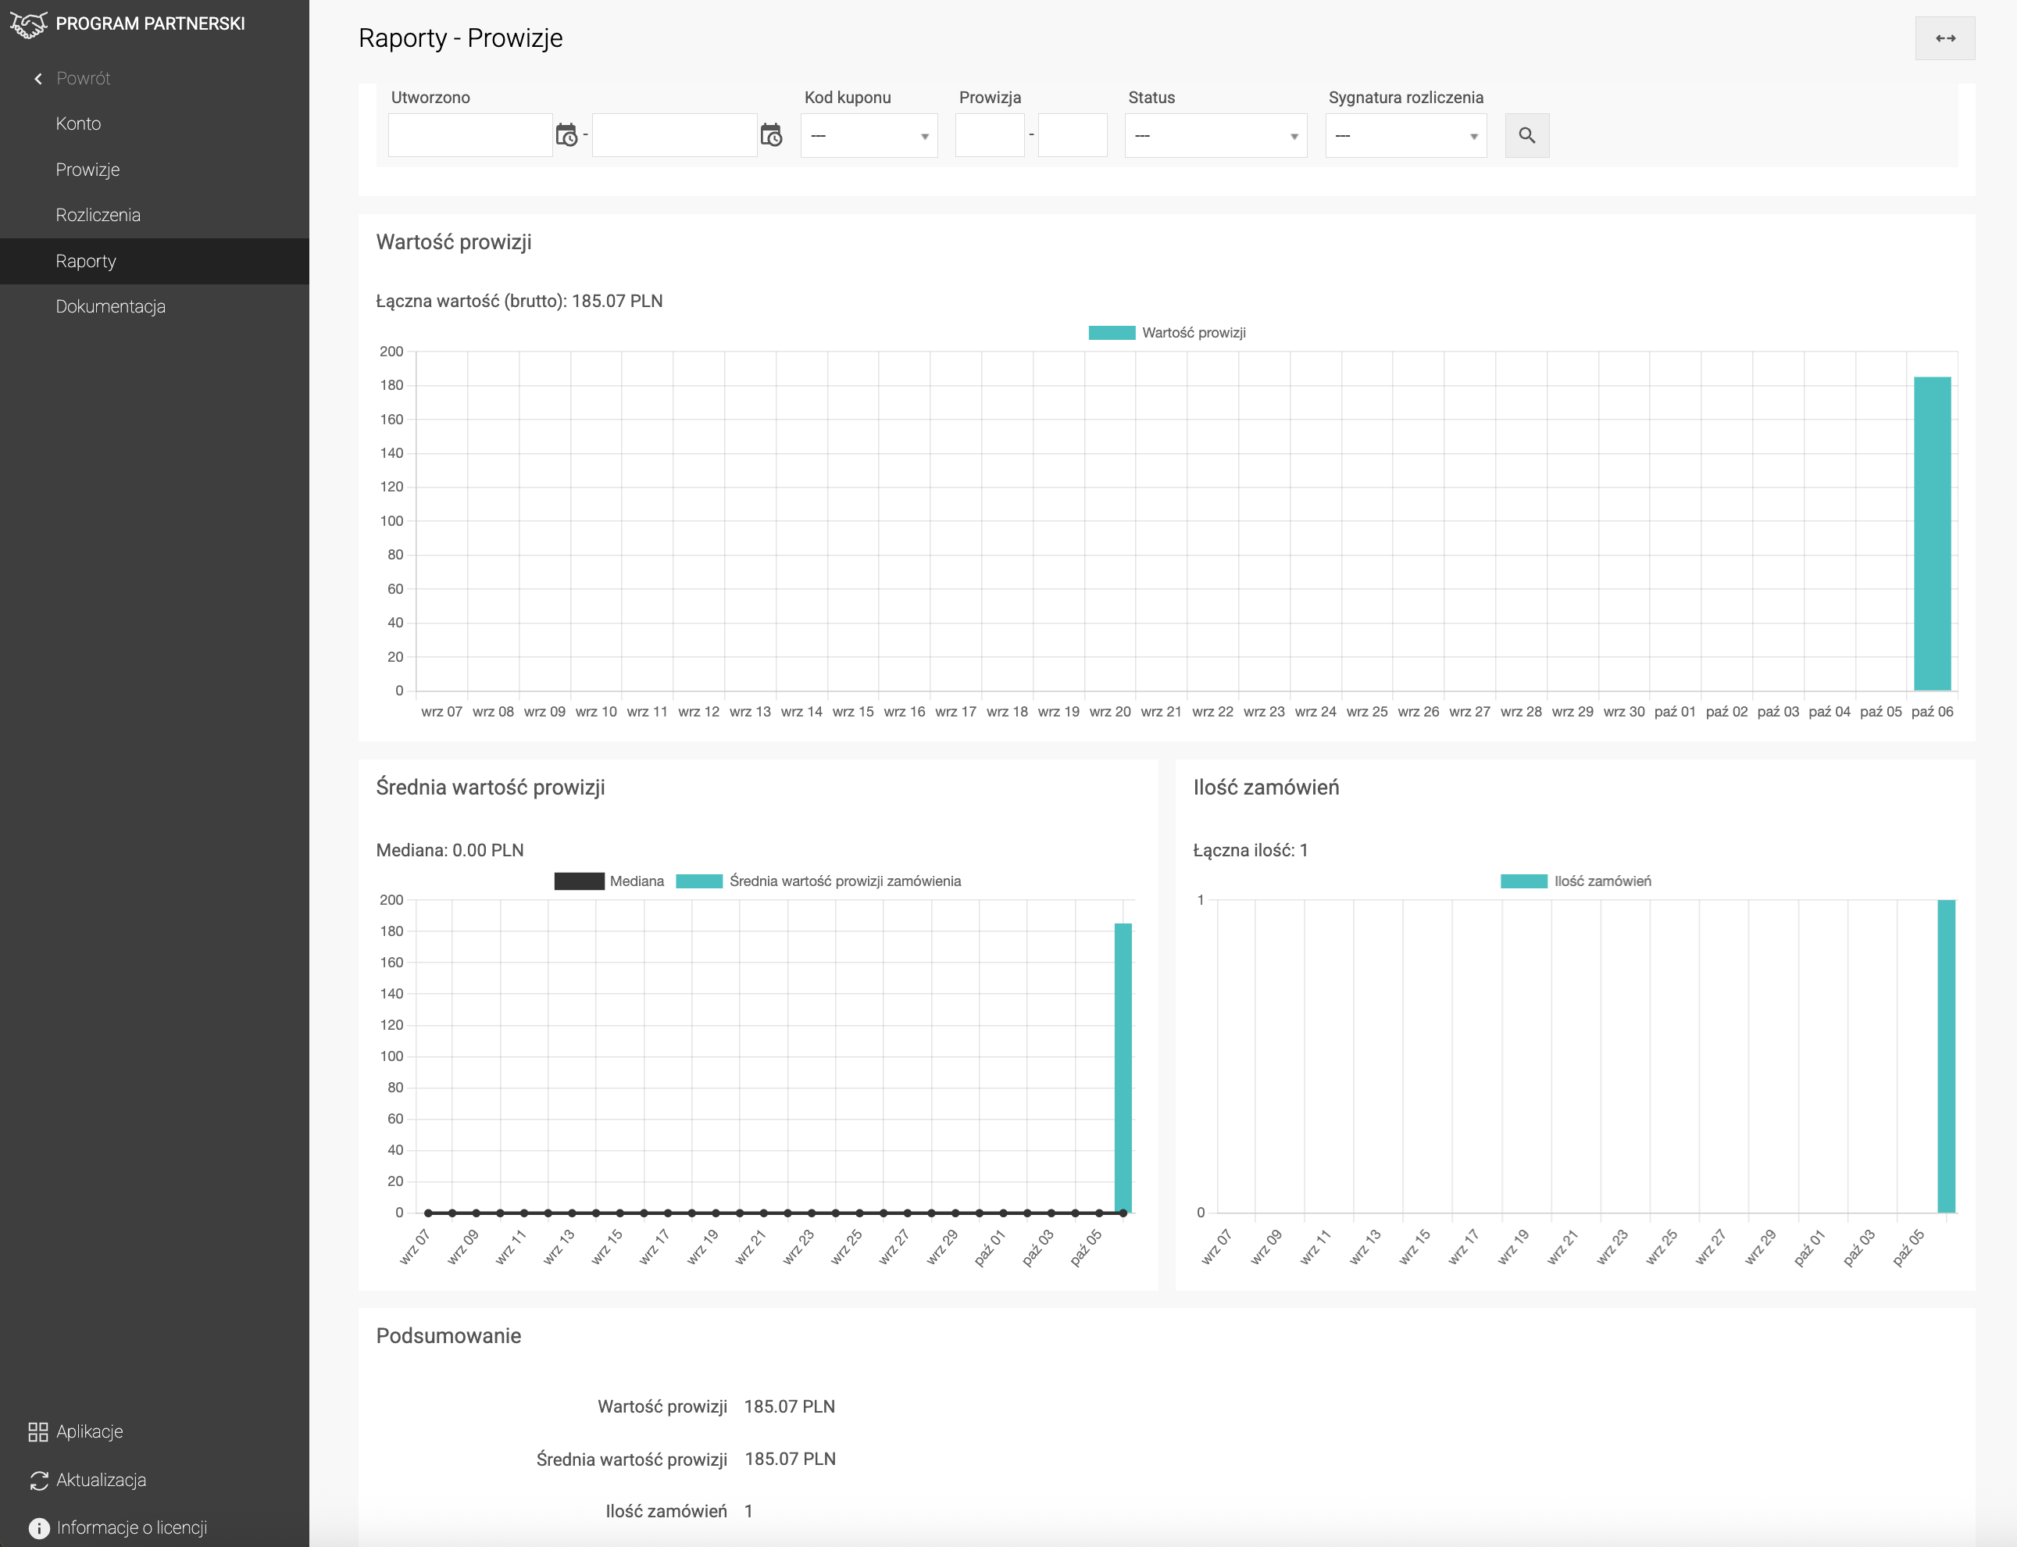Open Aplikacje link

tap(89, 1431)
